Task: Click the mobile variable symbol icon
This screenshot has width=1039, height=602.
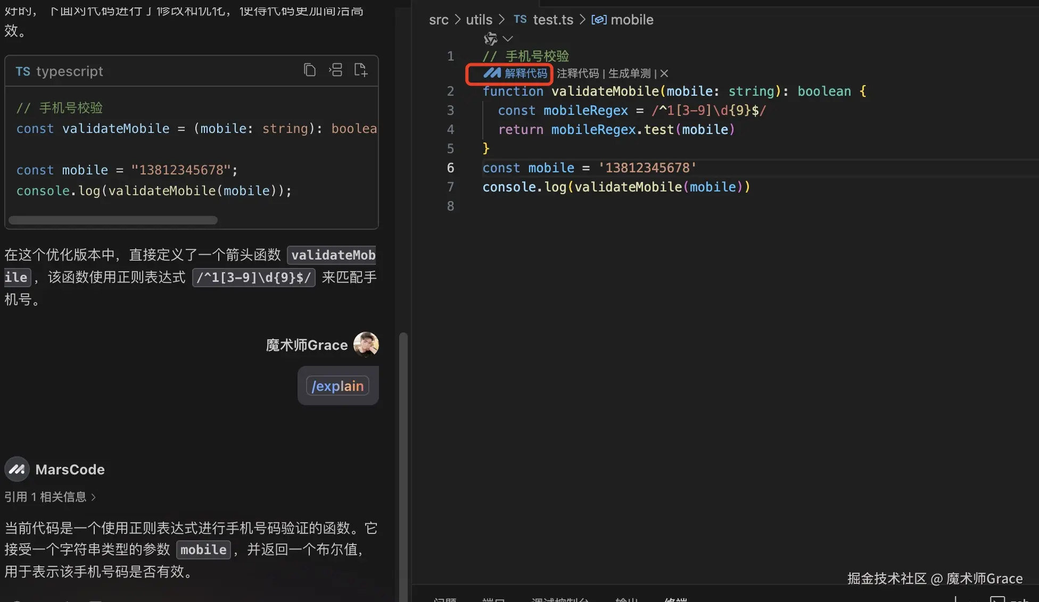Action: [599, 20]
